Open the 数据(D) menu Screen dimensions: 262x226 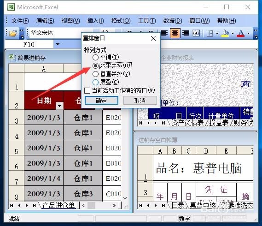click(x=173, y=21)
